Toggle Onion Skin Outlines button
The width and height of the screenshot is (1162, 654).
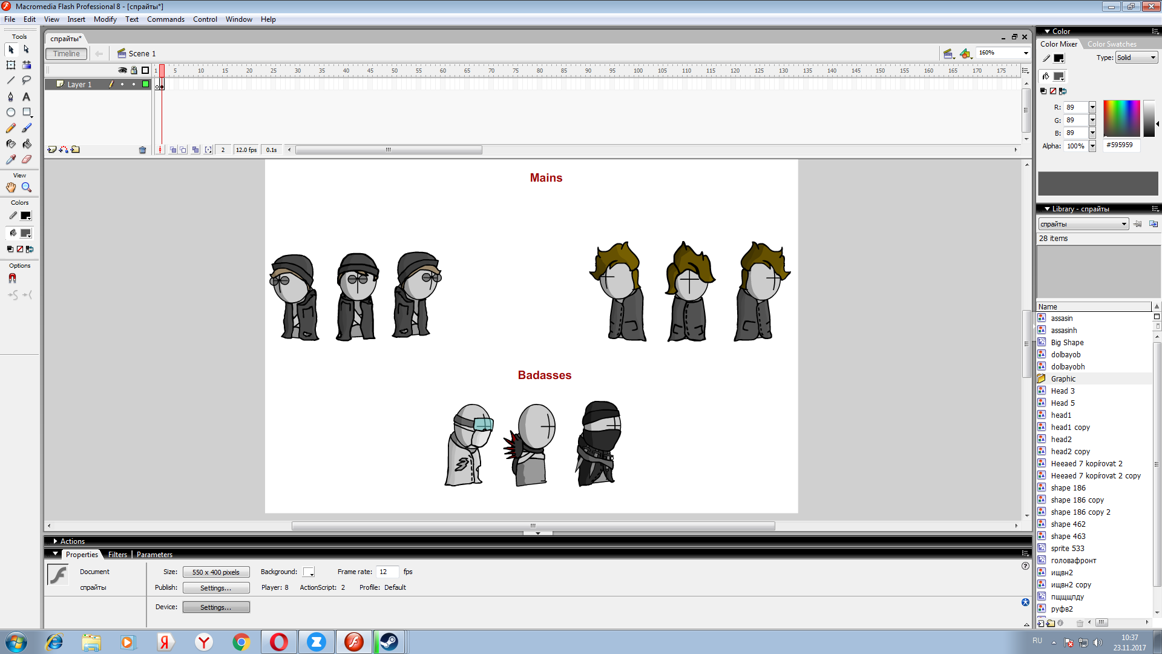(x=183, y=150)
